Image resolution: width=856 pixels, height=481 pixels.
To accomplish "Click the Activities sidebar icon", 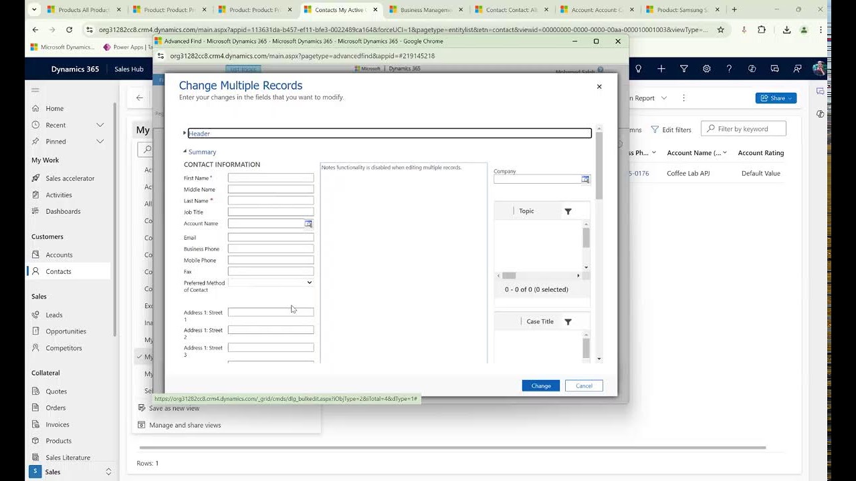I will point(36,195).
